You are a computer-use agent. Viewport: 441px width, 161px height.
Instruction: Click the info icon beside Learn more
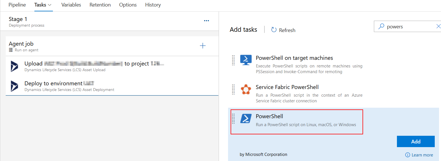pos(408,155)
